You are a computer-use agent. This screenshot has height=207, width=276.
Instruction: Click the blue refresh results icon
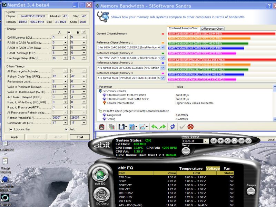[172, 127]
